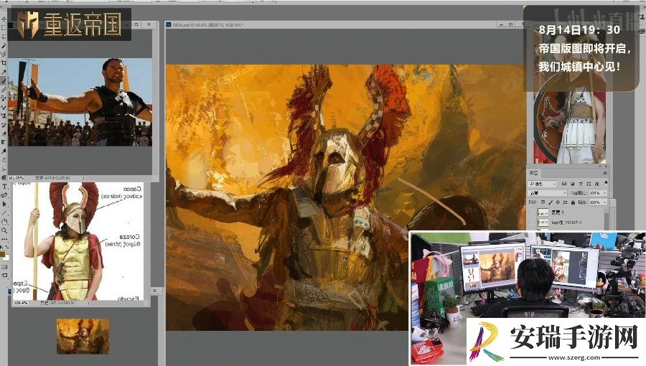Filter layers by shape layers icon
Image resolution: width=646 pixels, height=366 pixels.
[589, 184]
